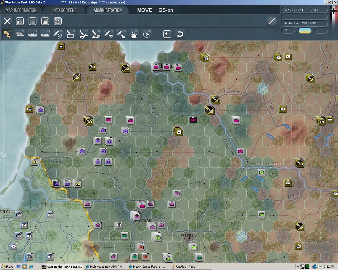The image size is (338, 270).
Task: Click the blue-yellow weather indicator
Action: pos(304,31)
